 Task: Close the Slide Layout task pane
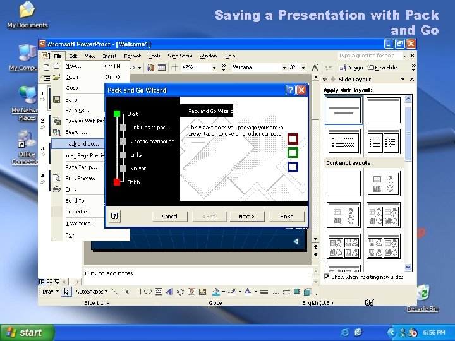(x=412, y=79)
